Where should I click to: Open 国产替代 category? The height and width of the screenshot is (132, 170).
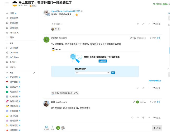[x=14, y=82]
